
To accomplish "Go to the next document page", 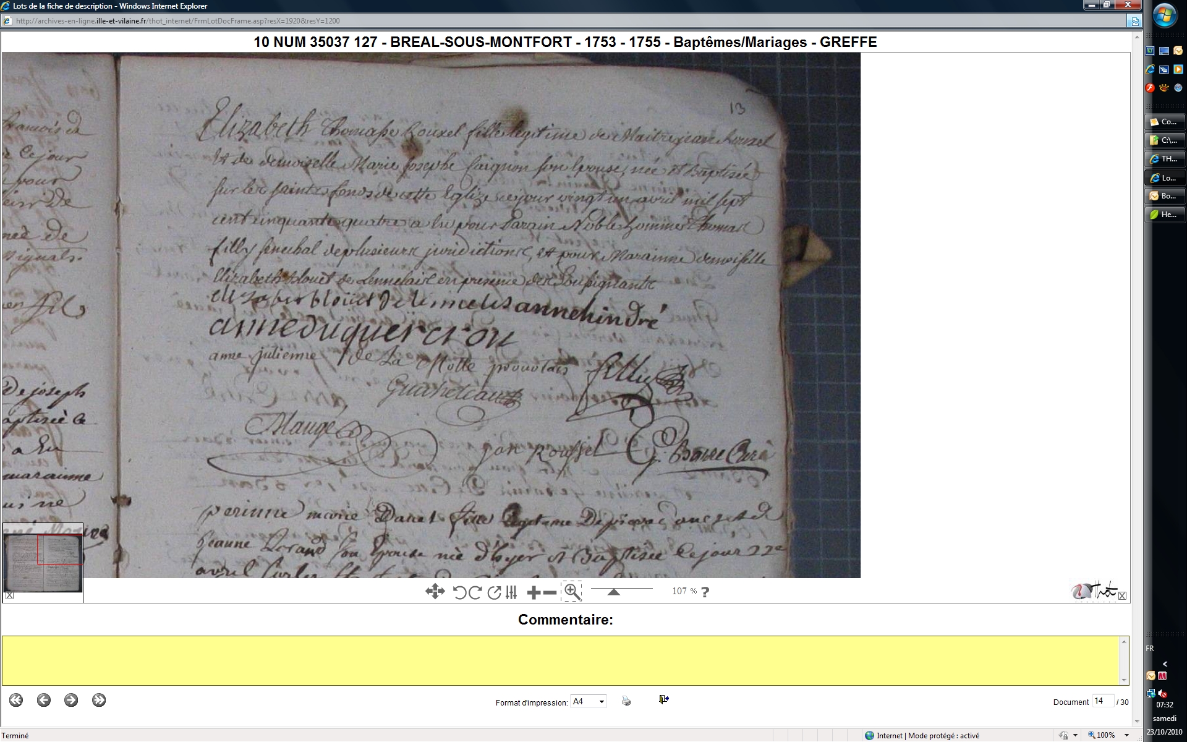I will [71, 700].
